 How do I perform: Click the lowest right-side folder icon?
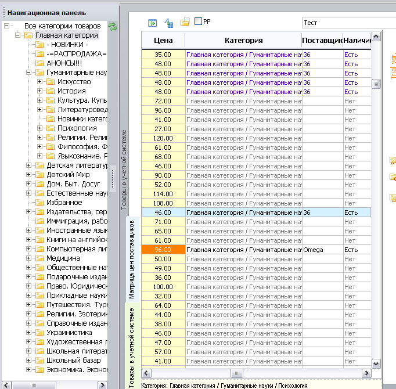[393, 197]
